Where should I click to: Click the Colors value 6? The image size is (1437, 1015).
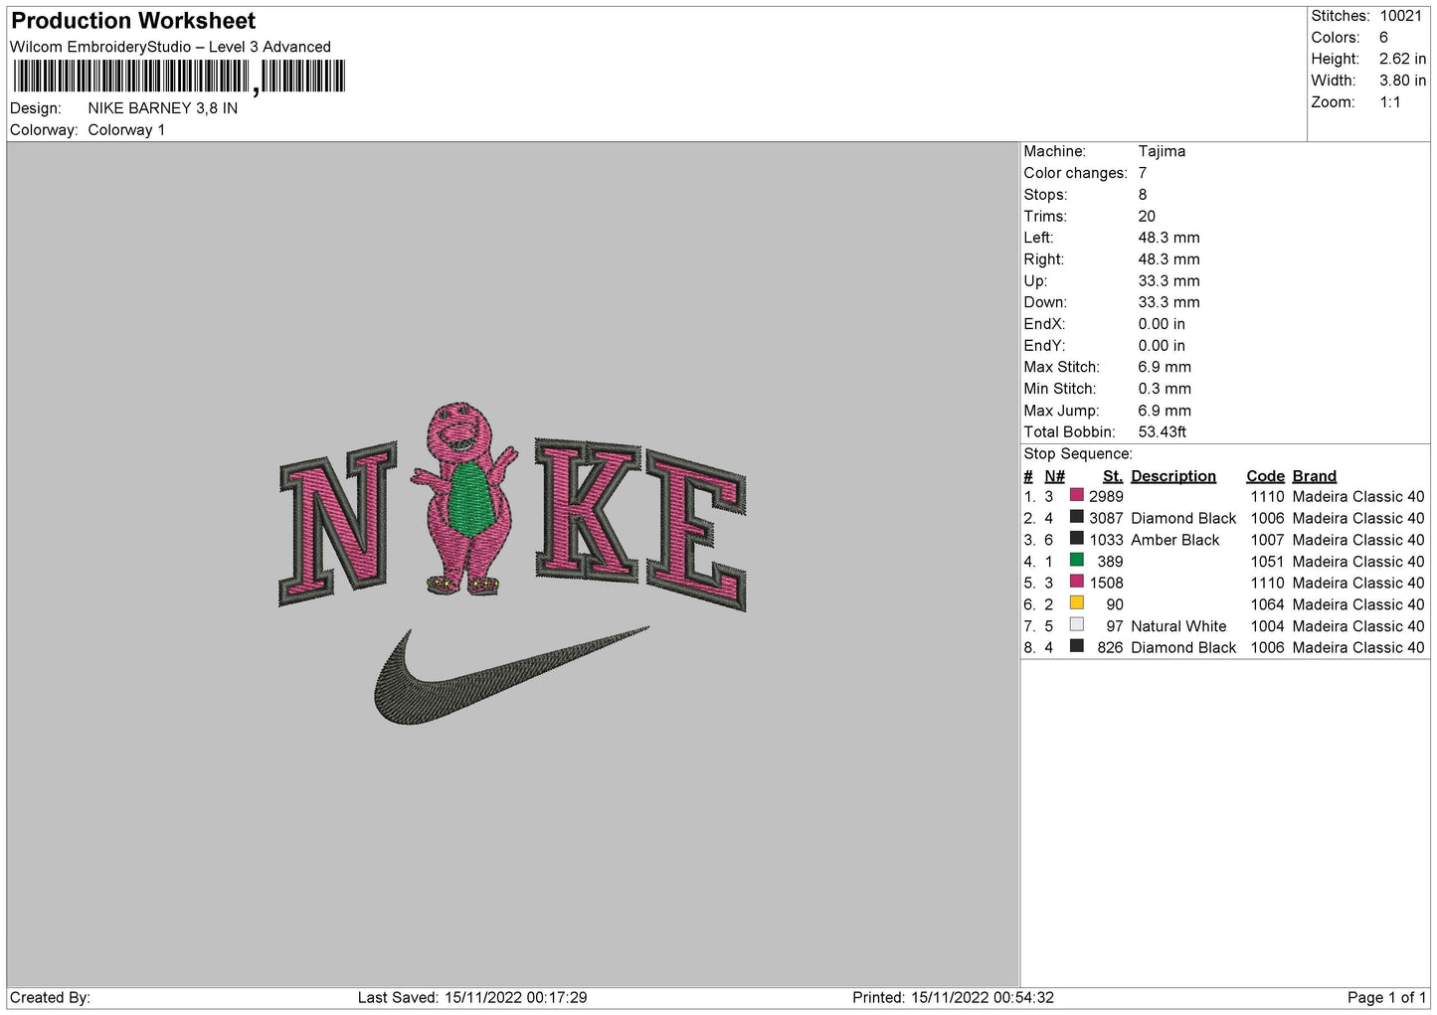point(1383,38)
